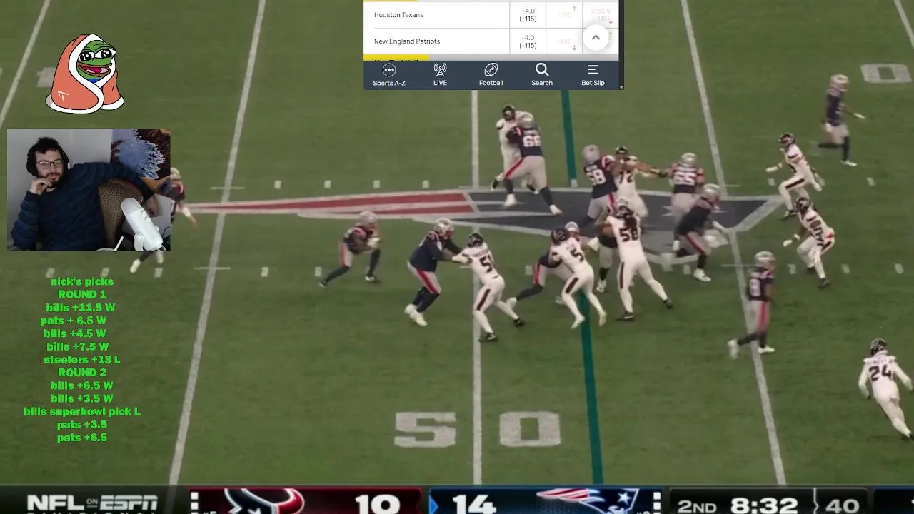Go to the Football section
Screen dimensions: 914x514
pos(491,75)
